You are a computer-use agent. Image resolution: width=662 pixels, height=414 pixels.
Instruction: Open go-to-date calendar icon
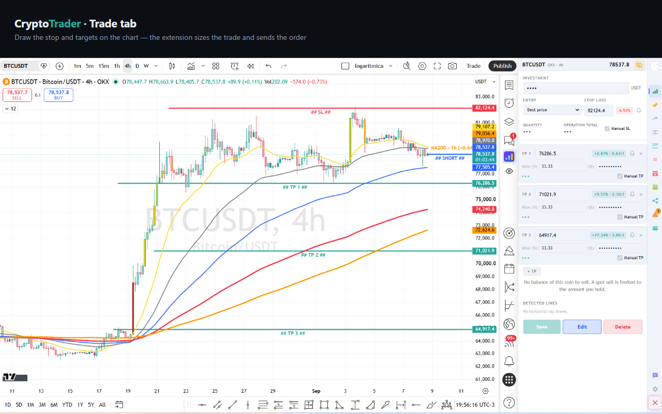[119, 405]
